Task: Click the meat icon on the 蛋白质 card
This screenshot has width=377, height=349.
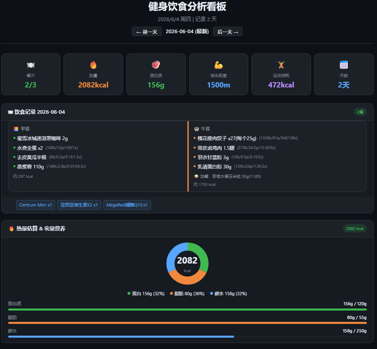Action: pyautogui.click(x=156, y=65)
